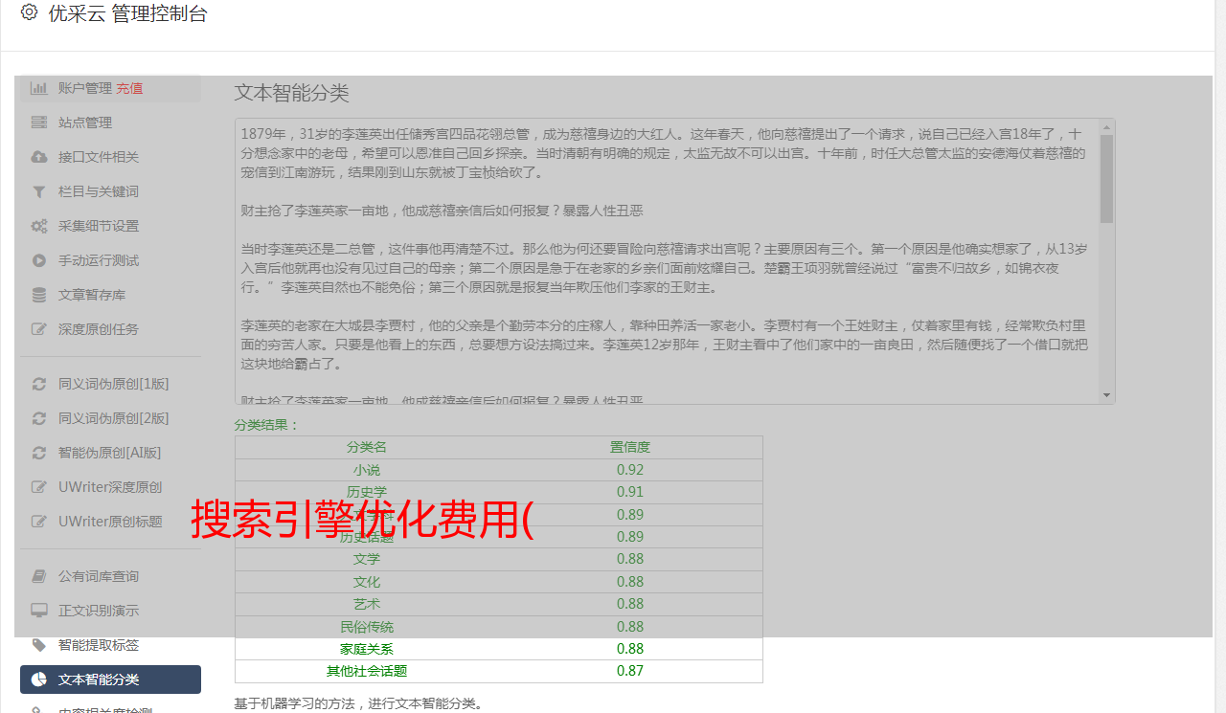Image resolution: width=1226 pixels, height=713 pixels.
Task: Click the red 充值 link
Action: point(129,88)
